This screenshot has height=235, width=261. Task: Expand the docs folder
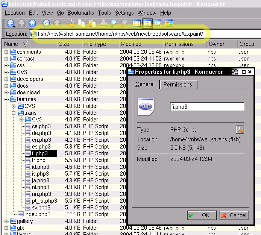pos(6,86)
